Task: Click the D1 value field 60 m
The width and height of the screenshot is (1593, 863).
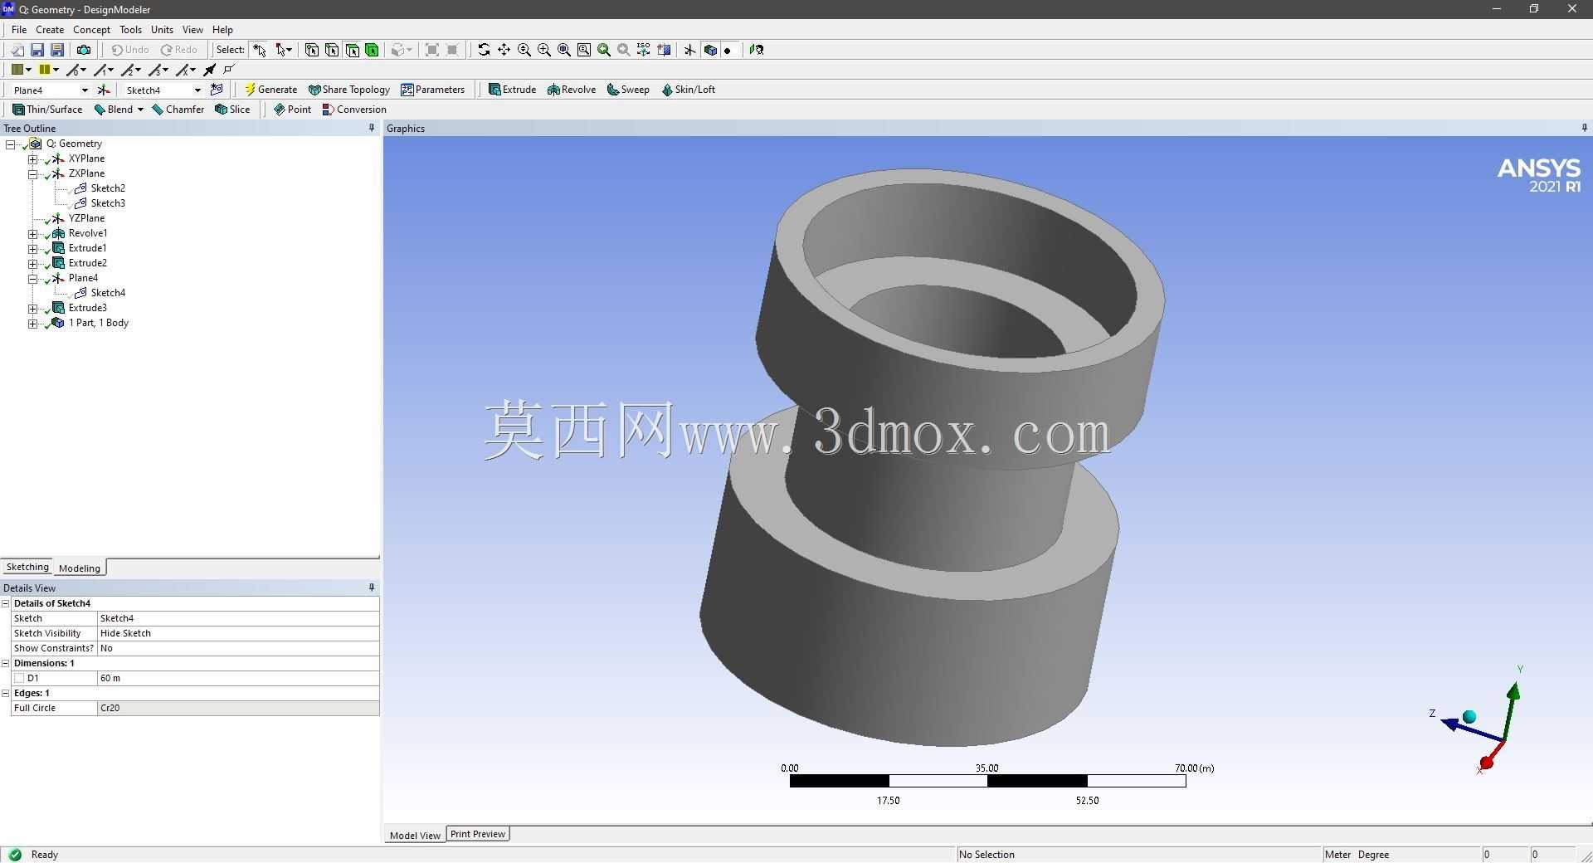Action: point(238,678)
